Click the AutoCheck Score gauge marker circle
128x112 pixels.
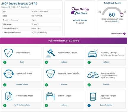(x=121, y=15)
